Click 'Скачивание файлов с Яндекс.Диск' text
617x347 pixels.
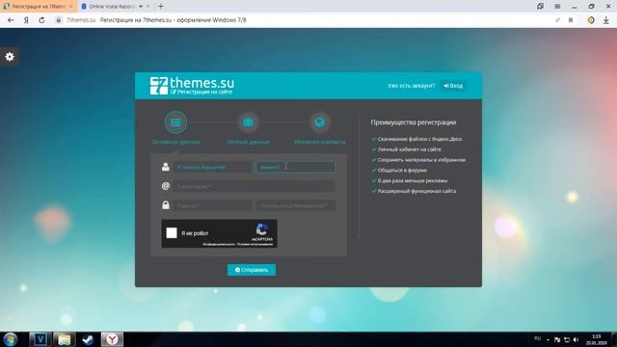tap(419, 139)
